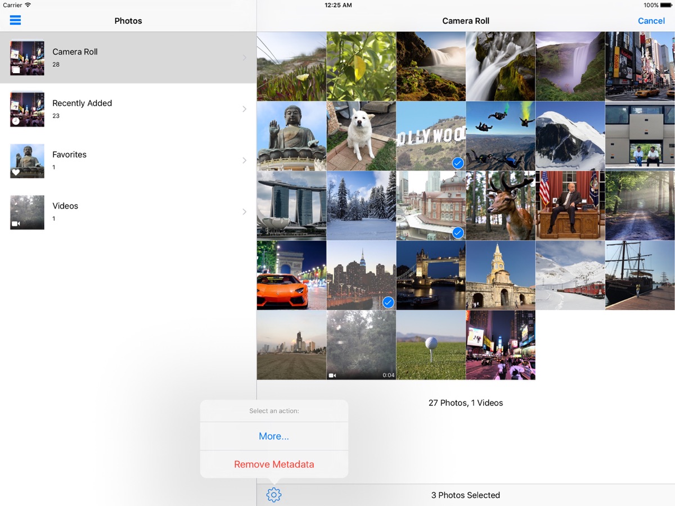Deselect the checked Tokyo Station photo
The height and width of the screenshot is (506, 675).
tap(431, 206)
